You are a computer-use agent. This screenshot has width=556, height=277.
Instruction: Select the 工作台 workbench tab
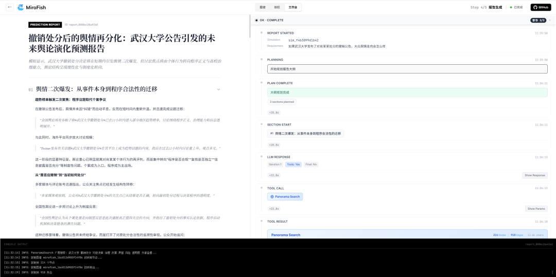(292, 7)
